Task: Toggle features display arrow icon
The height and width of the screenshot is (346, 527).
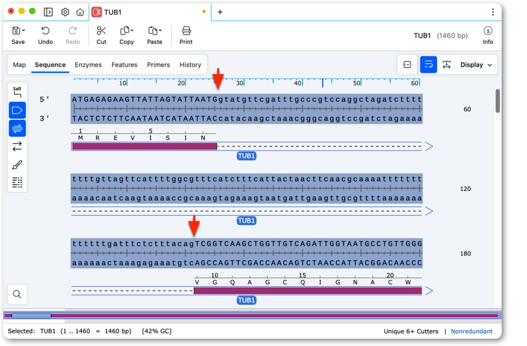Action: click(17, 110)
